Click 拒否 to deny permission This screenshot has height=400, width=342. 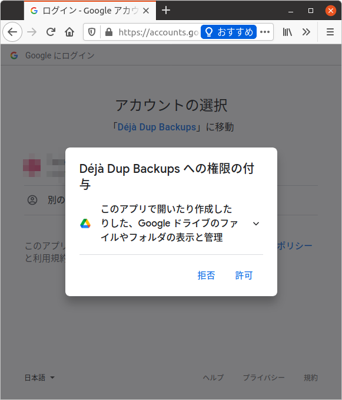point(206,276)
